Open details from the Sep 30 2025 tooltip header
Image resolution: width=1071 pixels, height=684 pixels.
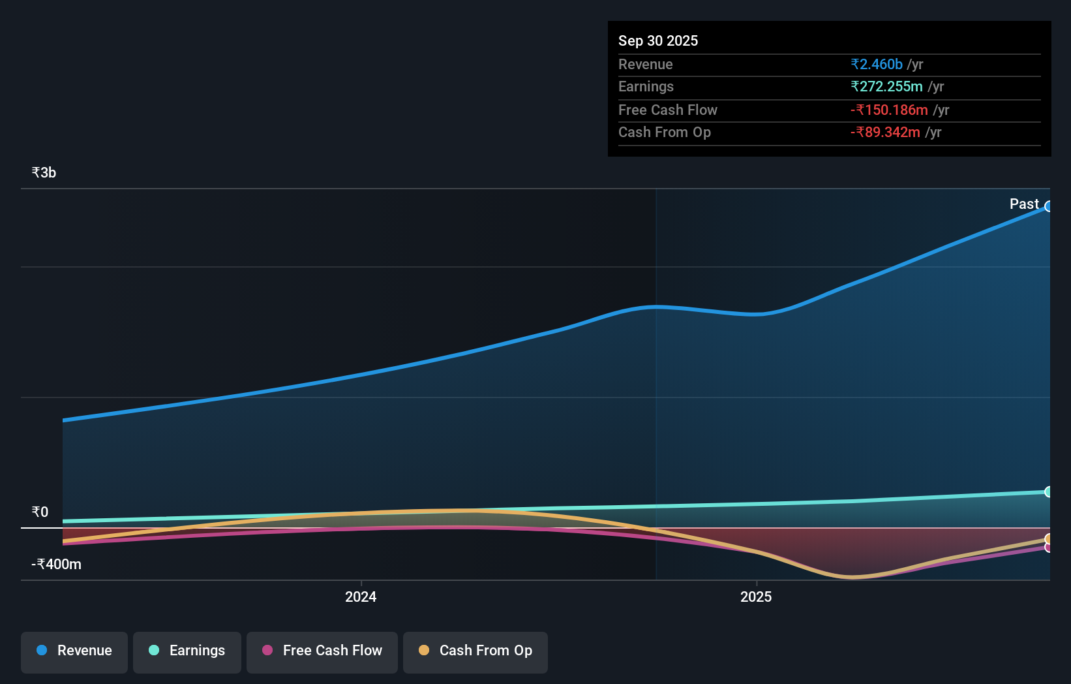(x=658, y=40)
